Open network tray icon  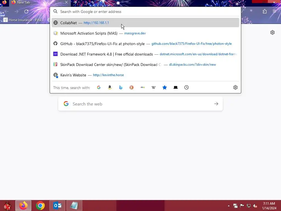point(249,206)
